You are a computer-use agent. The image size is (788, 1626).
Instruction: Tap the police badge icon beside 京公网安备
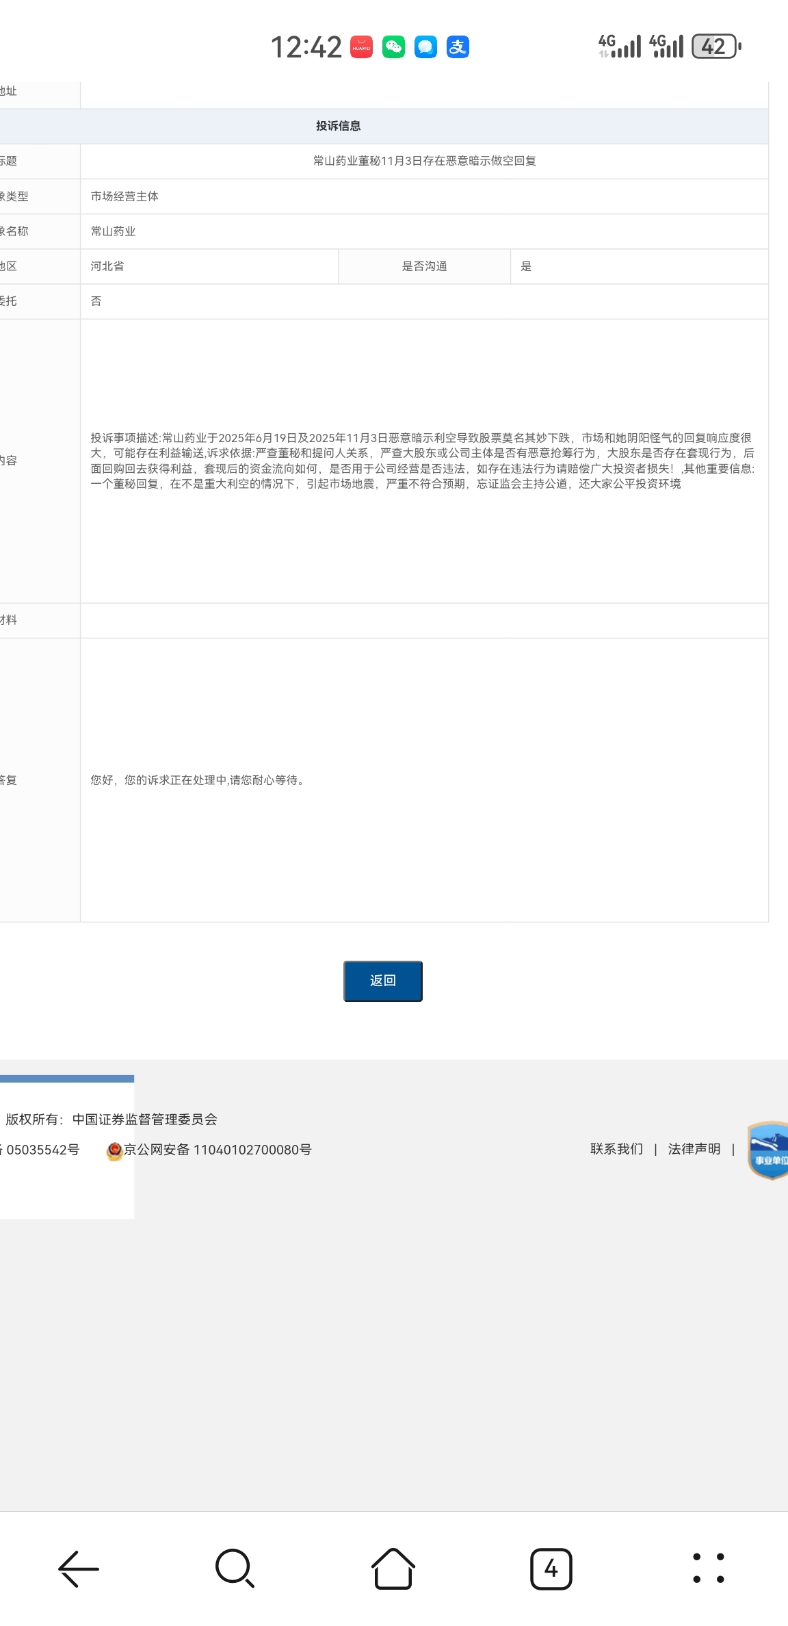point(114,1151)
